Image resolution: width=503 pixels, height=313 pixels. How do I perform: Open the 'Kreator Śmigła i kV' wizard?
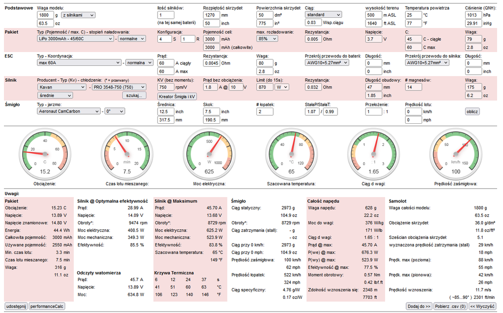click(x=177, y=96)
